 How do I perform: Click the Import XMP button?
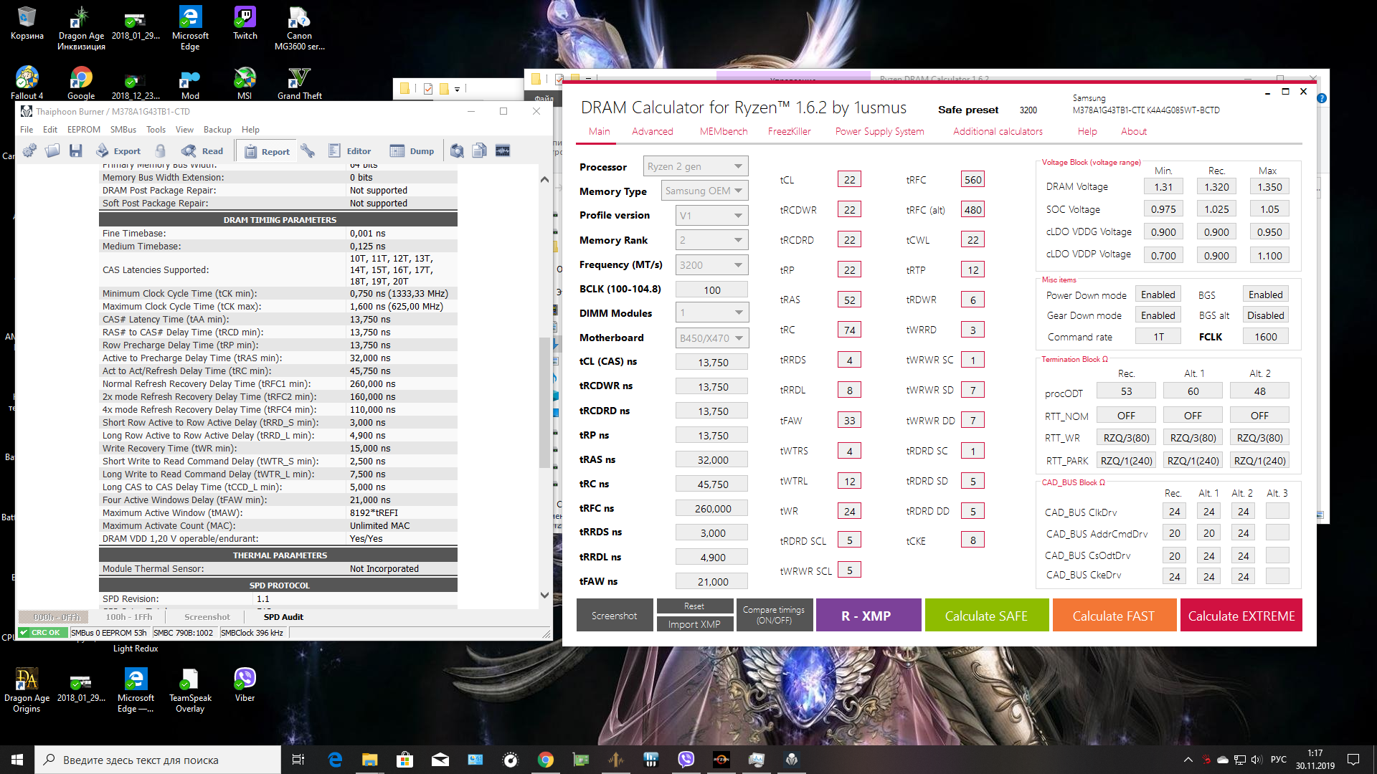[694, 624]
